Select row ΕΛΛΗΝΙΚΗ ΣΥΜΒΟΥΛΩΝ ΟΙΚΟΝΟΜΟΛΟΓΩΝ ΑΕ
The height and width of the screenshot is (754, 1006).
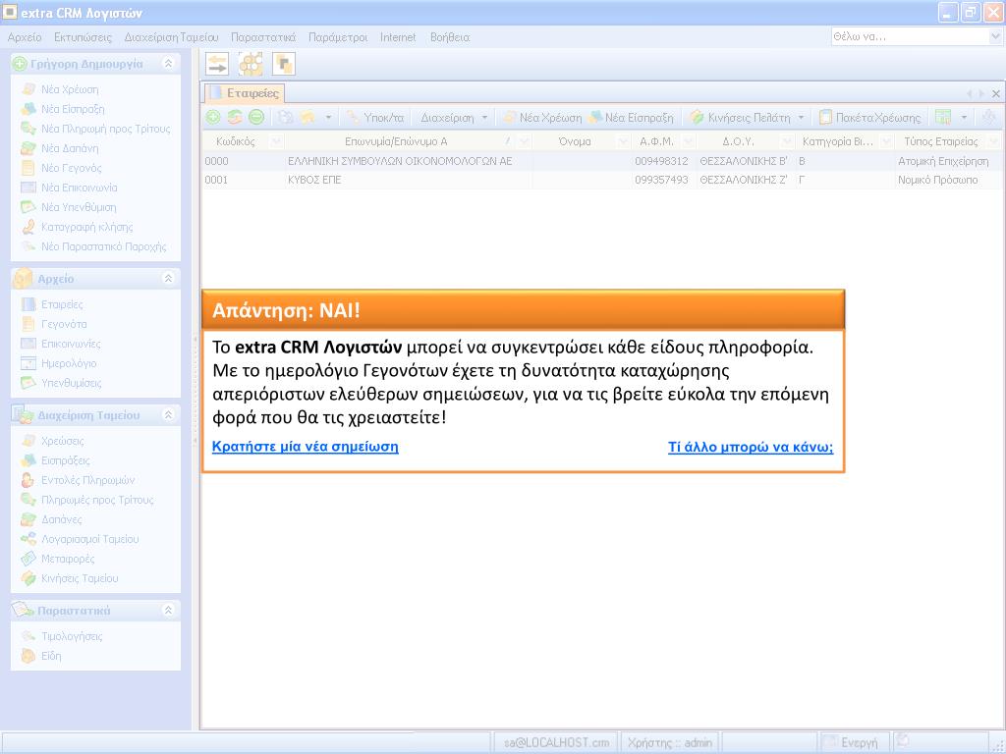(x=601, y=161)
